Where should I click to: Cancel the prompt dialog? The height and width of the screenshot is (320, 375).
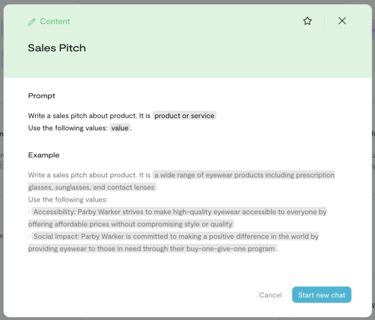click(x=271, y=295)
